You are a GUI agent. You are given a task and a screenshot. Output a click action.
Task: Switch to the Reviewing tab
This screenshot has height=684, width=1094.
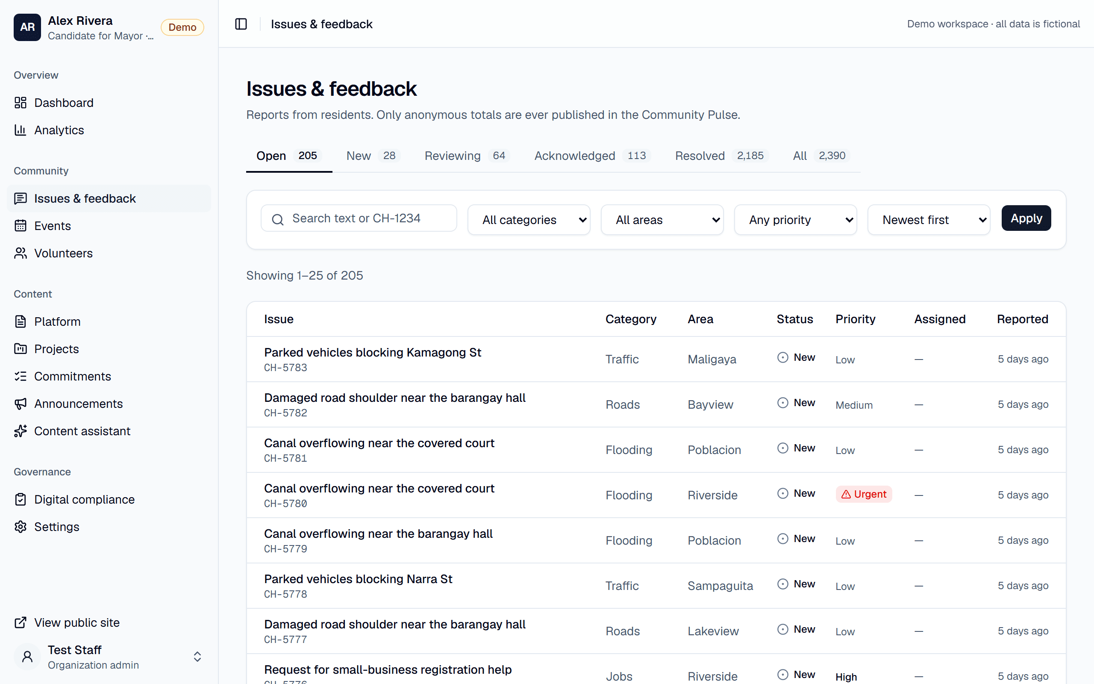(467, 156)
